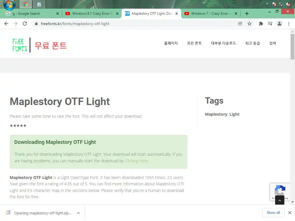Click the Windows Start orb

[9, 5]
